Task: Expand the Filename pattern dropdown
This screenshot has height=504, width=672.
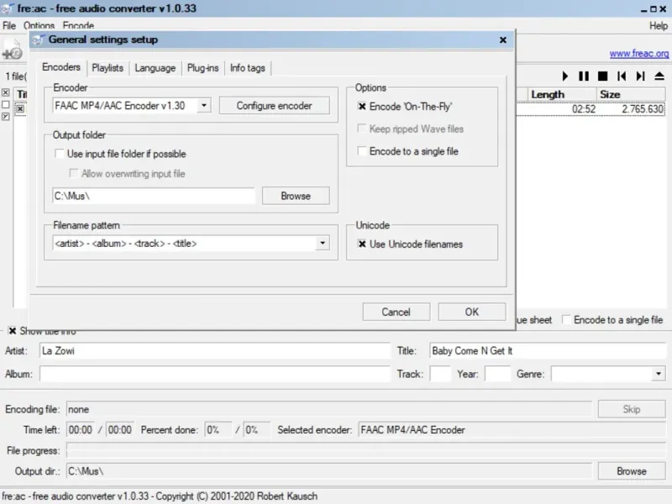Action: point(323,243)
